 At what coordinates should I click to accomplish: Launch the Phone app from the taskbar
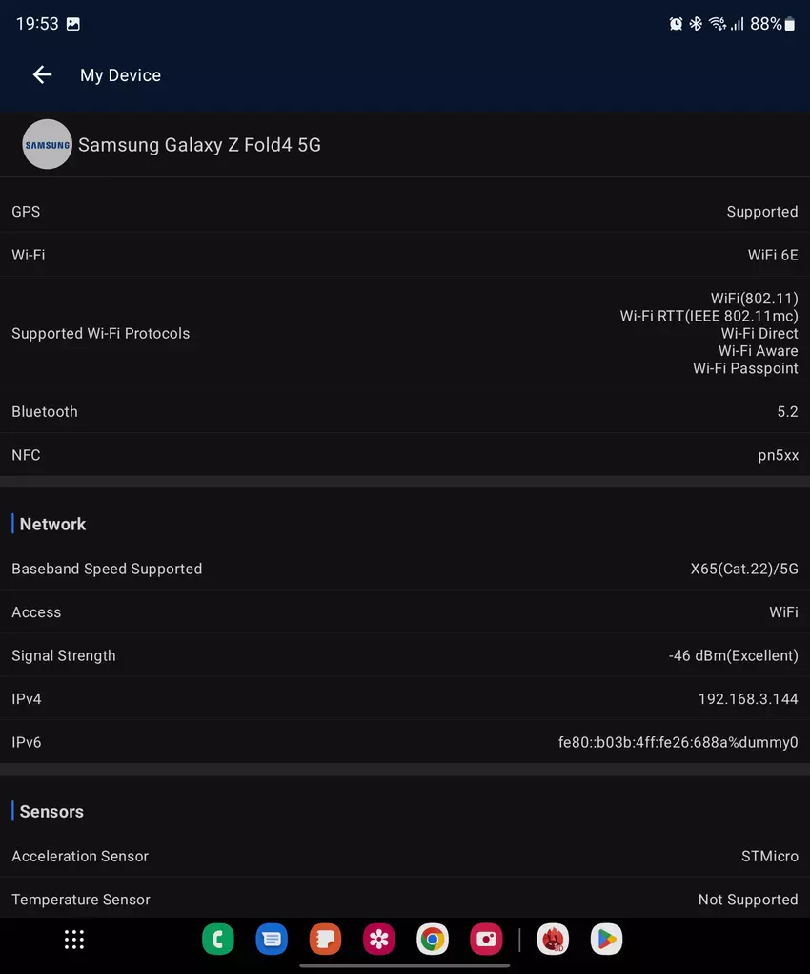(218, 940)
